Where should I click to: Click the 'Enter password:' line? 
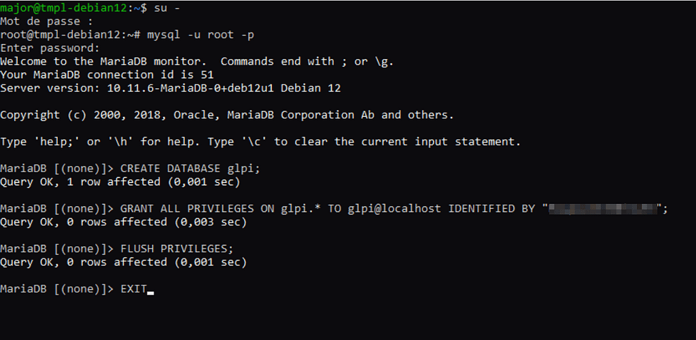click(50, 48)
